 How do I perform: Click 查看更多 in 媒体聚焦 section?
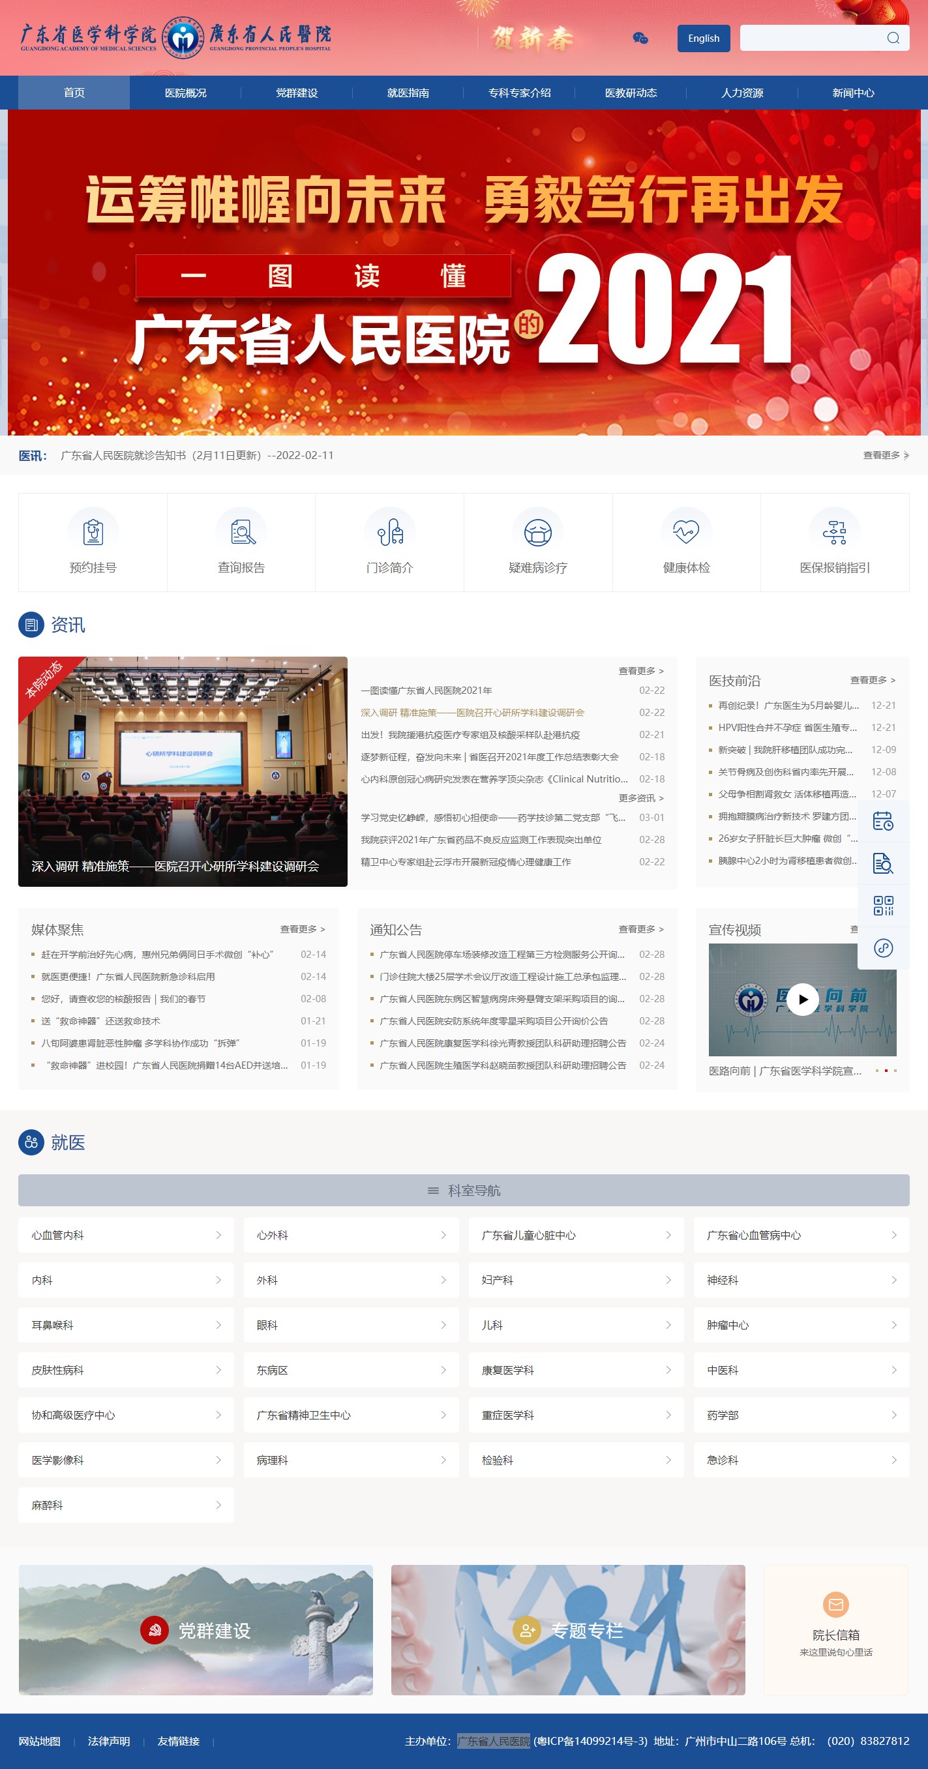pos(302,929)
